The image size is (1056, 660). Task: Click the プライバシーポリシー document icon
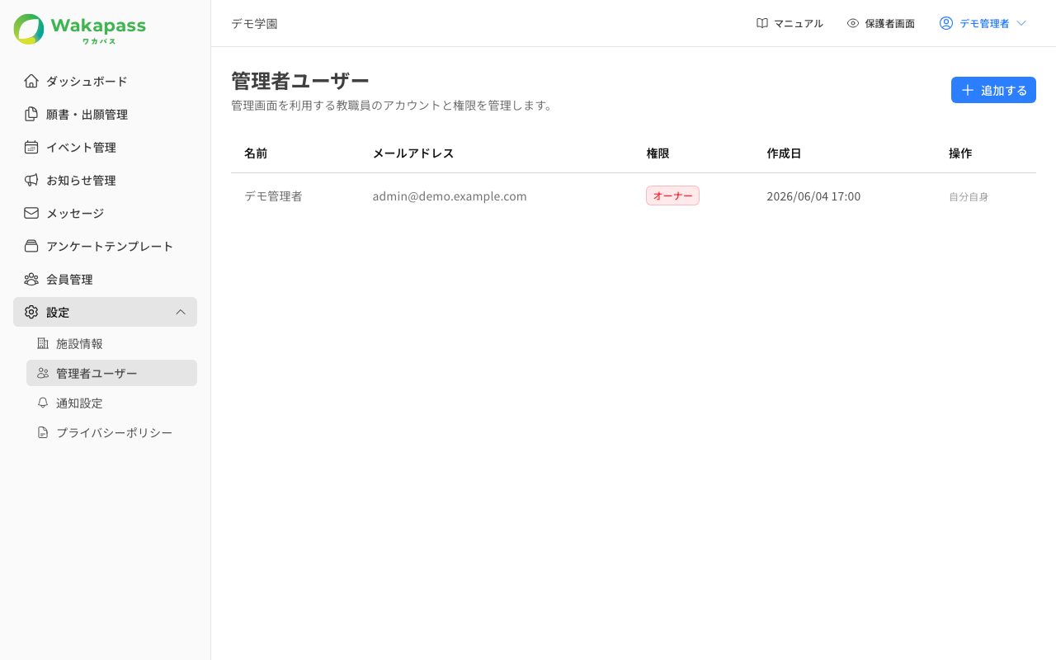(x=43, y=432)
